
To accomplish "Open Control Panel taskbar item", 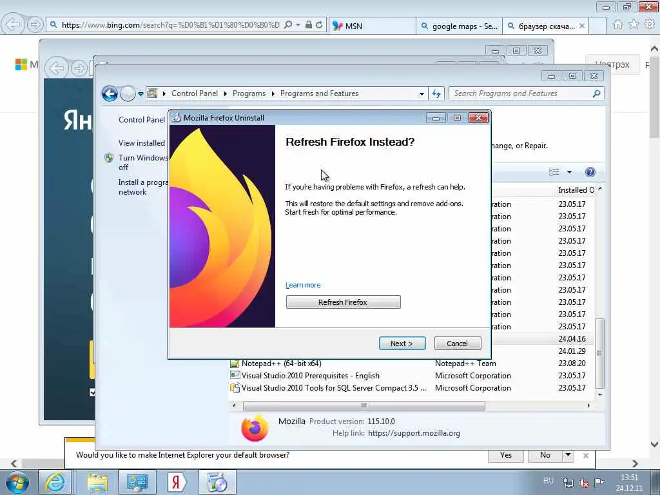I will point(137,482).
